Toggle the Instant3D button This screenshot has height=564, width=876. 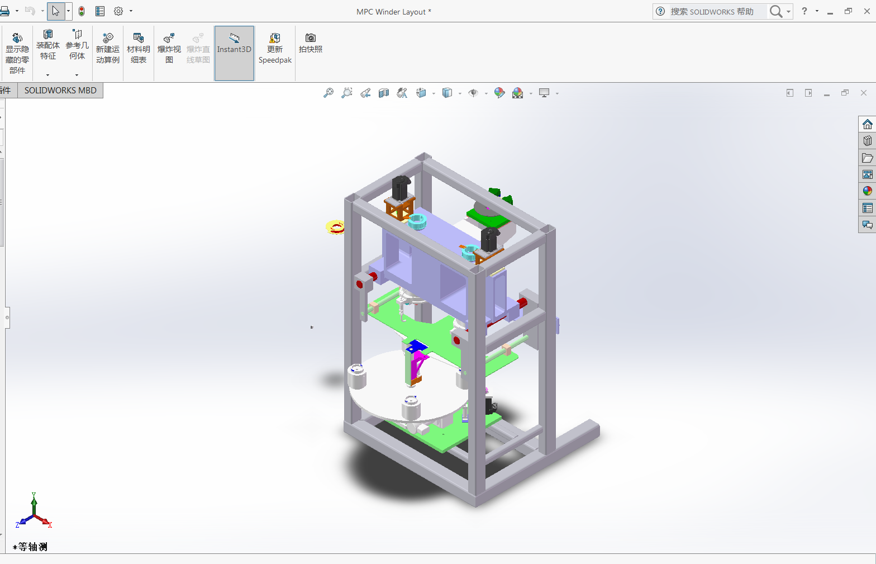[x=234, y=53]
